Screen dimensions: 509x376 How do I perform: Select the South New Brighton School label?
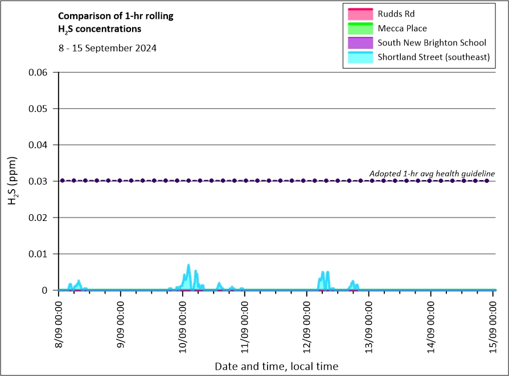coord(432,43)
